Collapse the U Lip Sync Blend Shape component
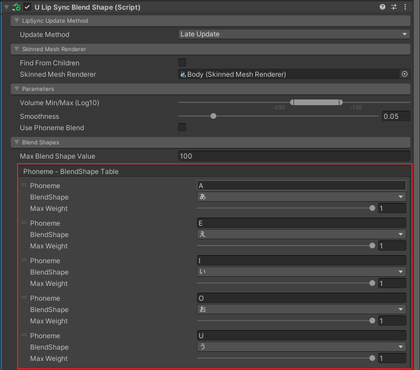The height and width of the screenshot is (370, 420). [x=6, y=7]
